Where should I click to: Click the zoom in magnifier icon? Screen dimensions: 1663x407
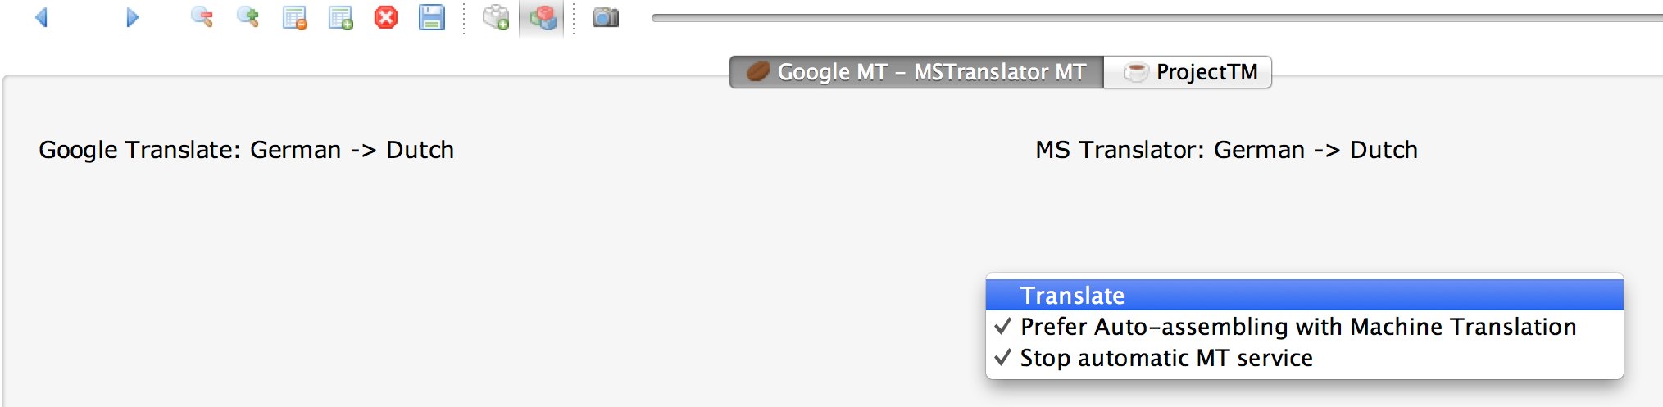(248, 17)
